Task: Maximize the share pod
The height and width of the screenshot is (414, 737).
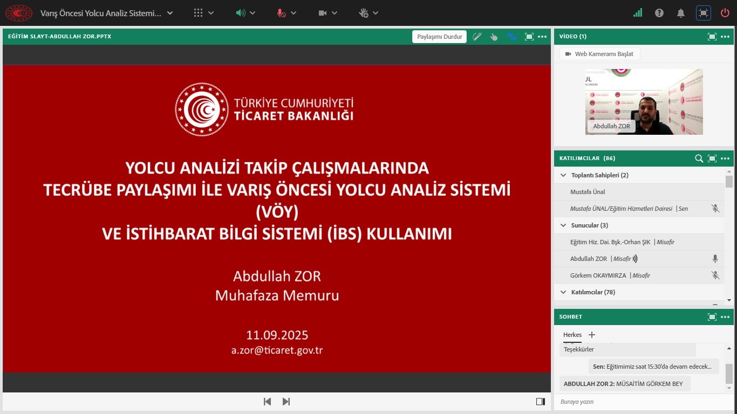Action: tap(529, 37)
